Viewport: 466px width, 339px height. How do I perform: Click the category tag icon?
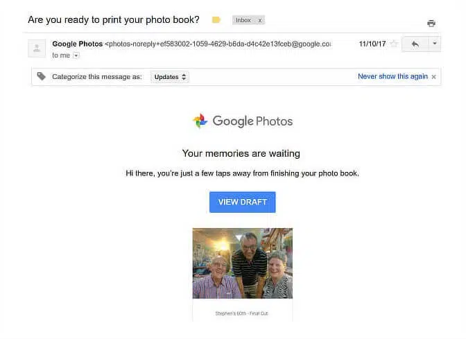42,76
